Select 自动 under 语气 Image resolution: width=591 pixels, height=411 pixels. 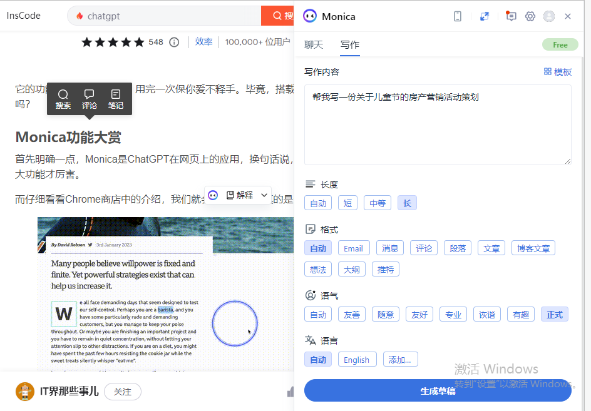click(x=318, y=315)
